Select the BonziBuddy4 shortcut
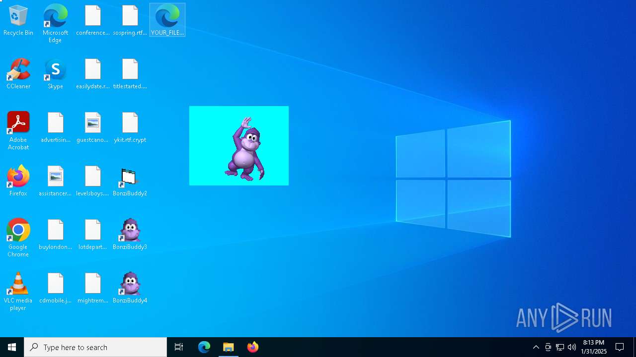636x357 pixels. [x=130, y=288]
